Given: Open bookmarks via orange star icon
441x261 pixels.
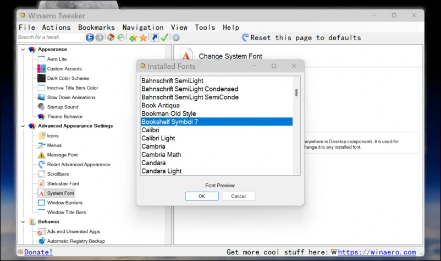Looking at the screenshot, I should pos(143,37).
